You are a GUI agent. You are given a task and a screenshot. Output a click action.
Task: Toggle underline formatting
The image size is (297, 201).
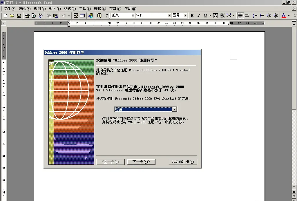(205, 16)
